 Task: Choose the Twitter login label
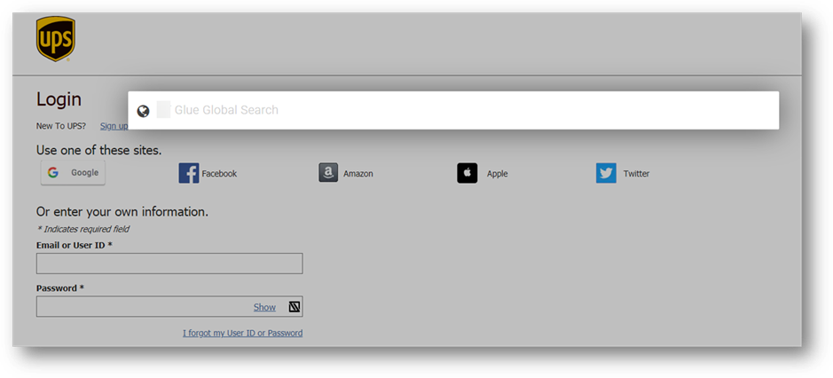click(x=636, y=174)
